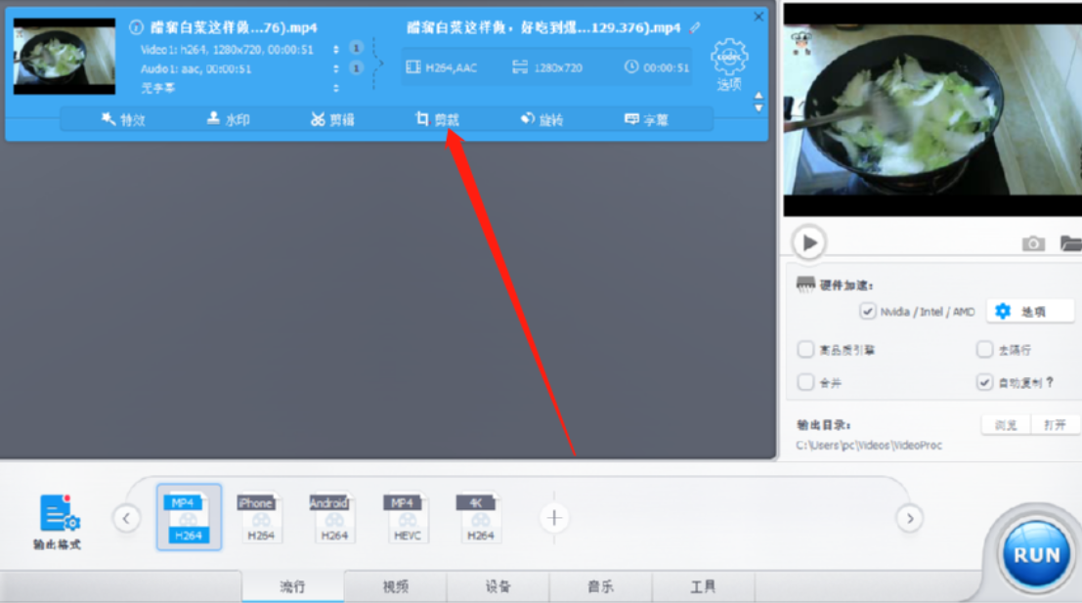Image resolution: width=1082 pixels, height=603 pixels.
Task: Click output path C:\Users\pc\Videos\VideoProc
Action: (x=869, y=446)
